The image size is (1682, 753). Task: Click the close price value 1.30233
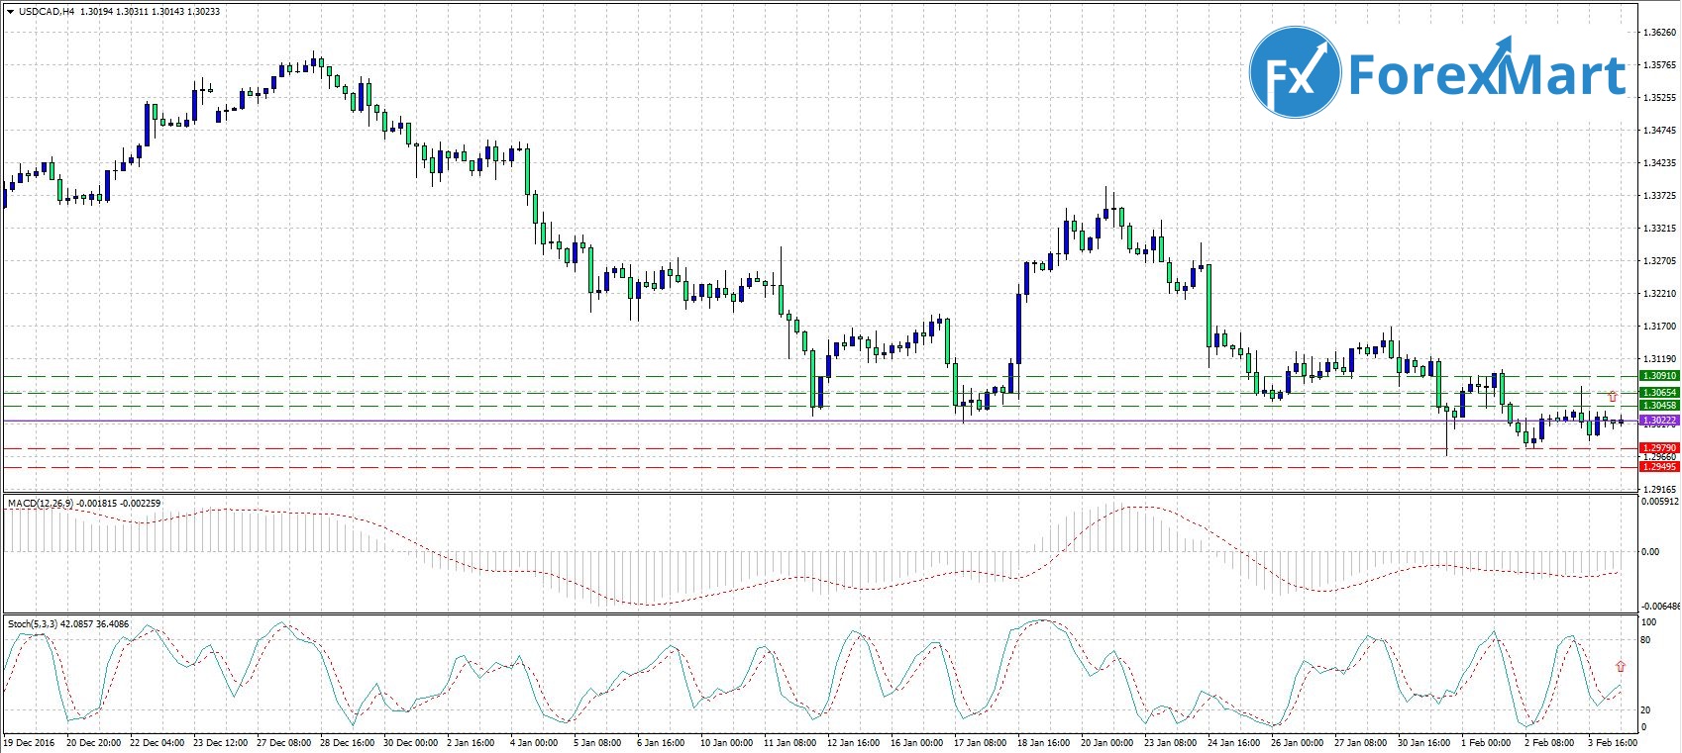pyautogui.click(x=204, y=12)
